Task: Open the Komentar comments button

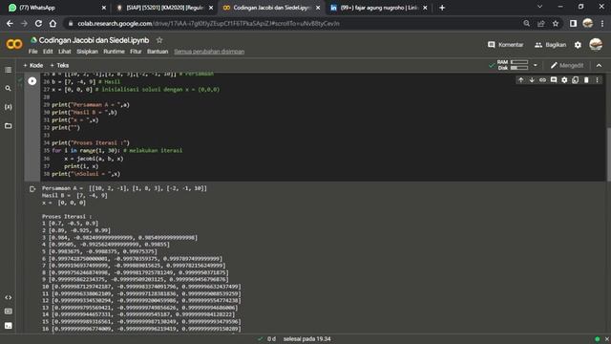Action: tap(505, 45)
